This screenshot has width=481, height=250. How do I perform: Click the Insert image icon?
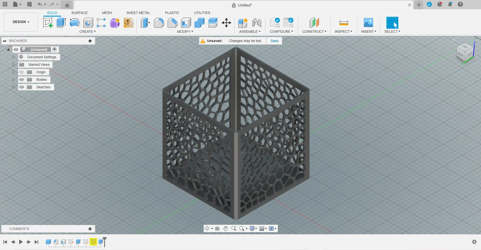coord(368,23)
